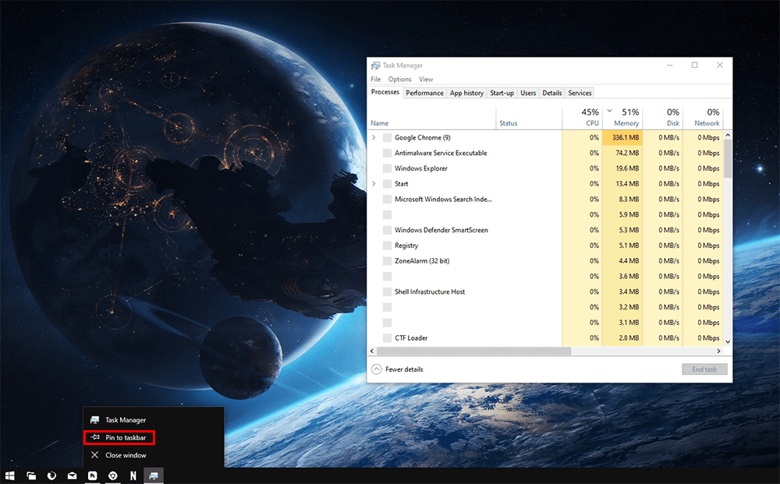The height and width of the screenshot is (484, 780).
Task: Sort processes by Name column header
Action: [432, 118]
